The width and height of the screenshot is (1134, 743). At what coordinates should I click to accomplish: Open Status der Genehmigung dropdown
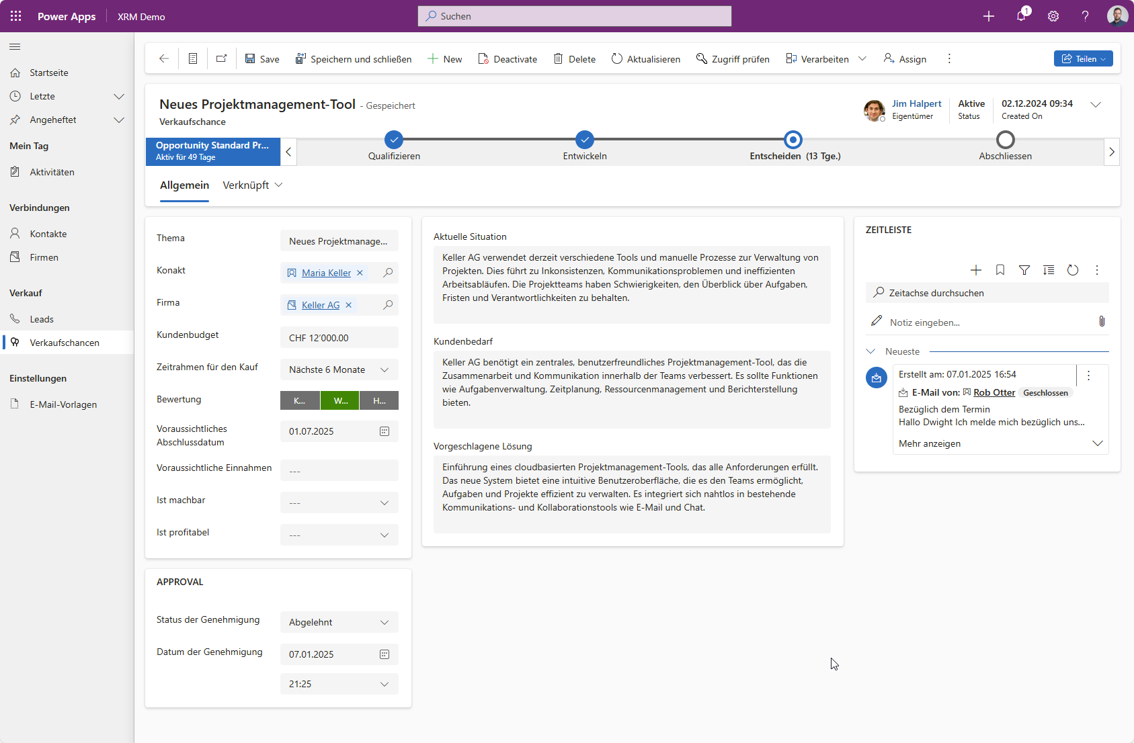[339, 622]
